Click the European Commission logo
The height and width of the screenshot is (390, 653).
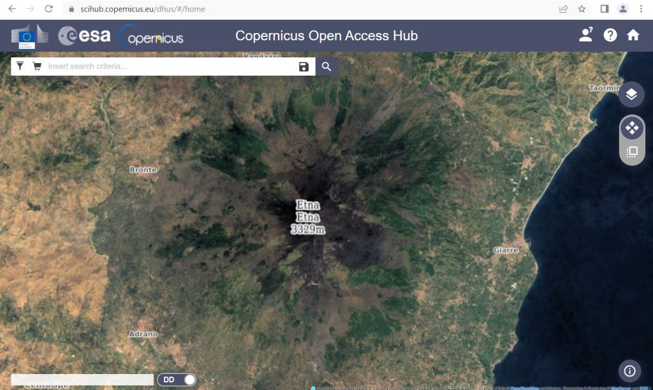29,36
